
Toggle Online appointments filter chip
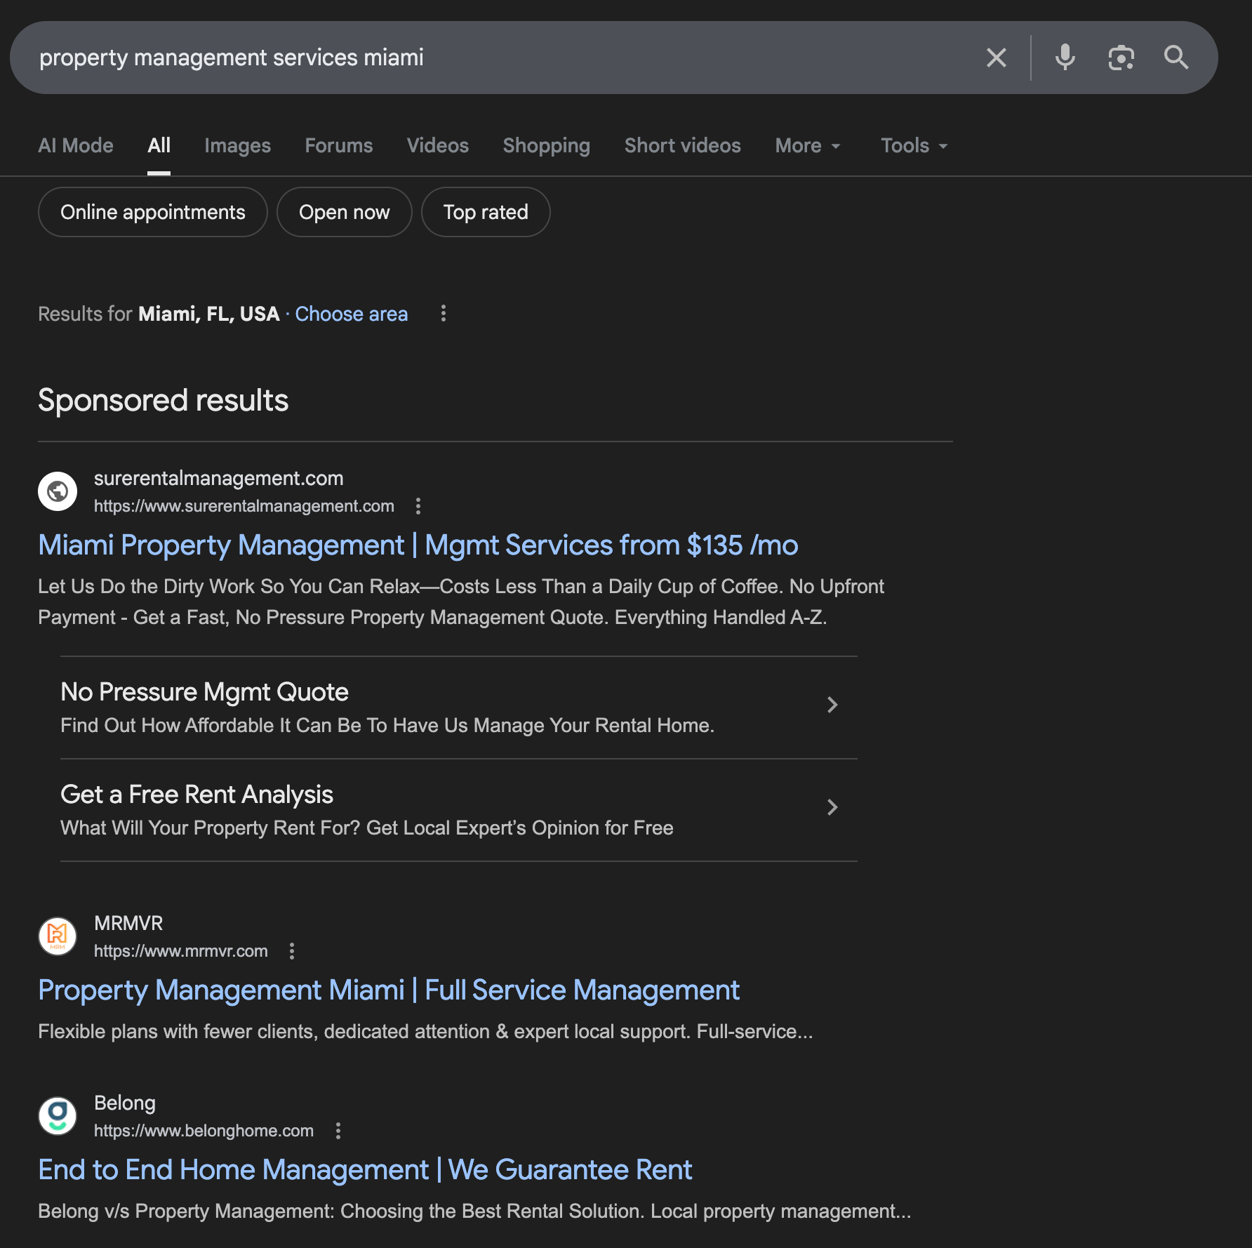(x=153, y=212)
